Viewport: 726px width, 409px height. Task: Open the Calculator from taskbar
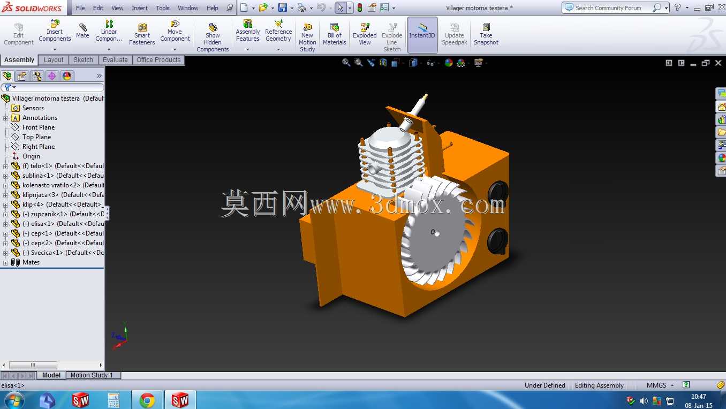tap(114, 400)
